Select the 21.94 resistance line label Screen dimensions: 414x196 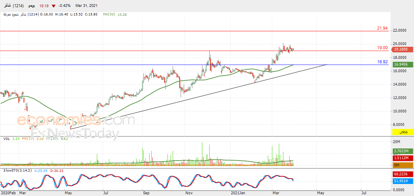coord(382,28)
